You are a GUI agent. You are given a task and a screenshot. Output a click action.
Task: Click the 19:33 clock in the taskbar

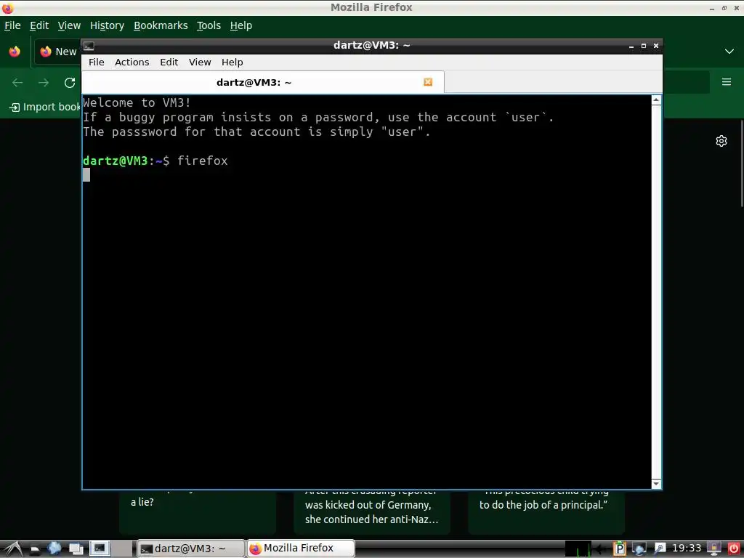(x=686, y=549)
